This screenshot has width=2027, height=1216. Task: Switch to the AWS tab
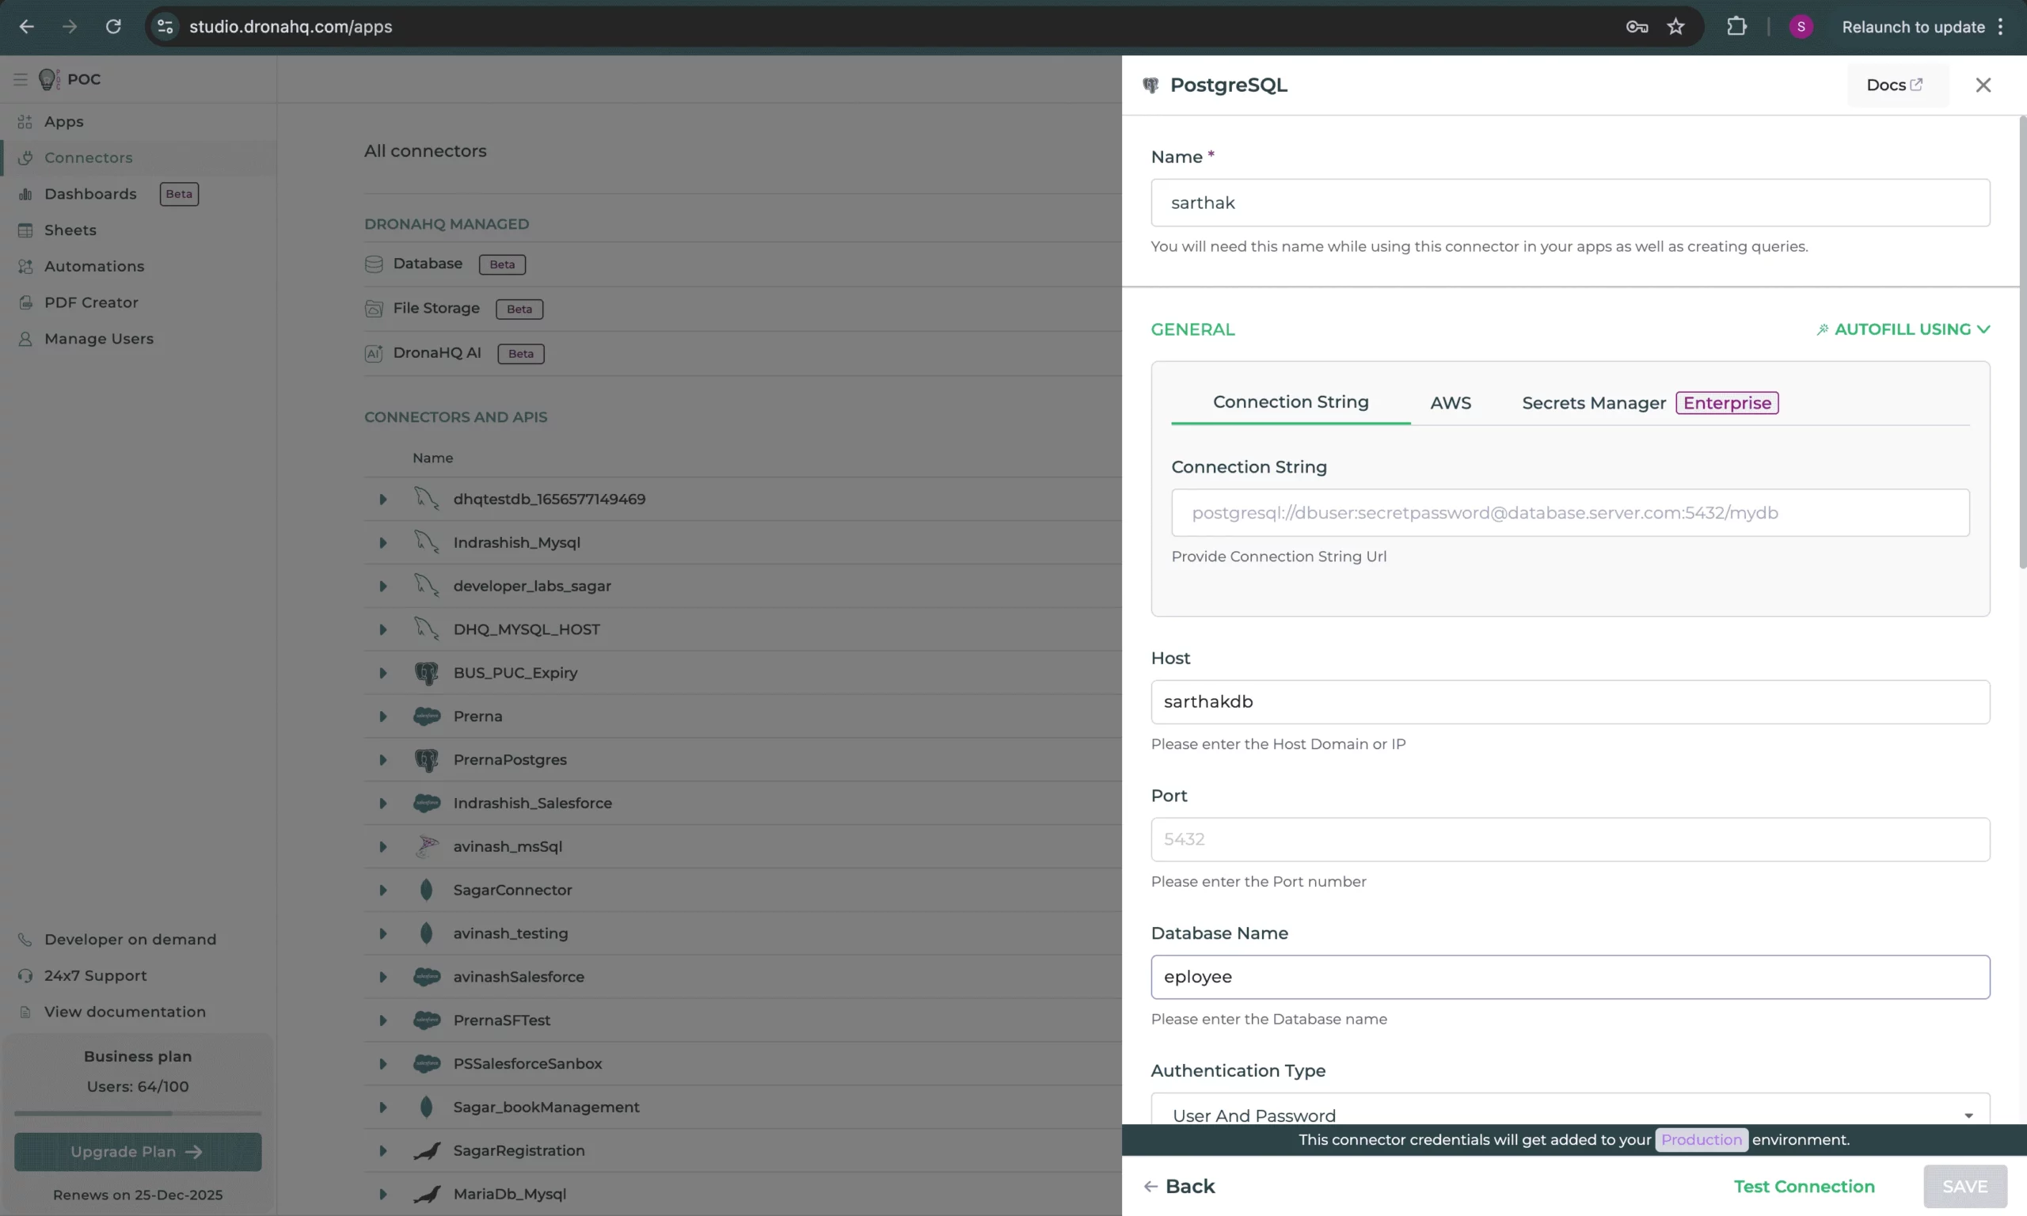(1451, 402)
